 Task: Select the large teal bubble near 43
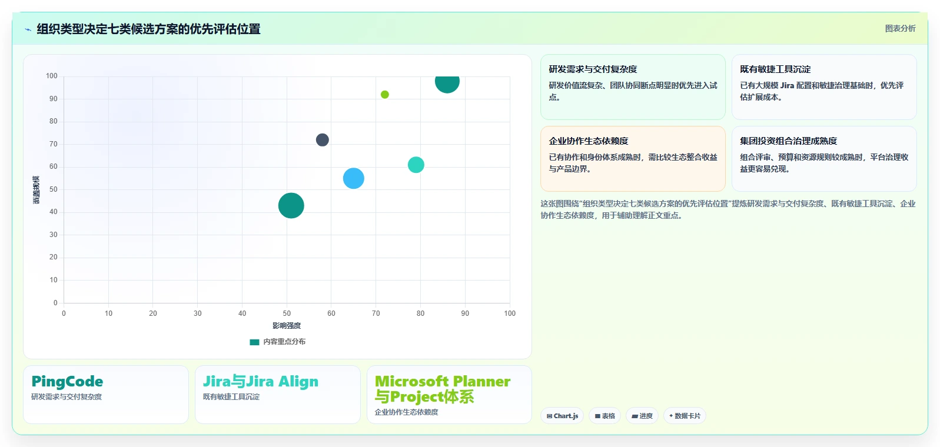(x=291, y=206)
